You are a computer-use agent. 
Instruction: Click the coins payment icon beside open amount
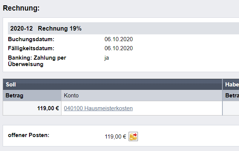pos(133,137)
